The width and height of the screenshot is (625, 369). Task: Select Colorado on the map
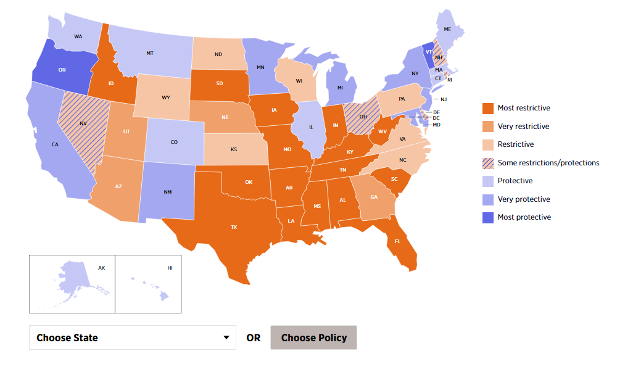point(174,142)
